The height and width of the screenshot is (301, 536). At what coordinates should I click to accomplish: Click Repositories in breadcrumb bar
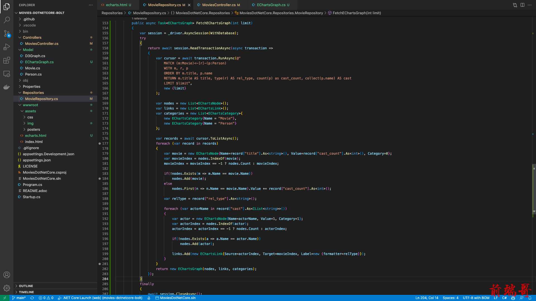[112, 13]
